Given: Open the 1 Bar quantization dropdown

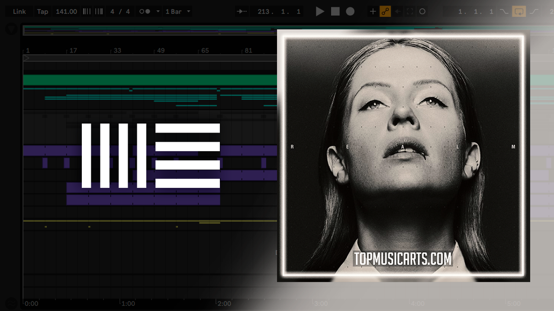Looking at the screenshot, I should coord(177,12).
